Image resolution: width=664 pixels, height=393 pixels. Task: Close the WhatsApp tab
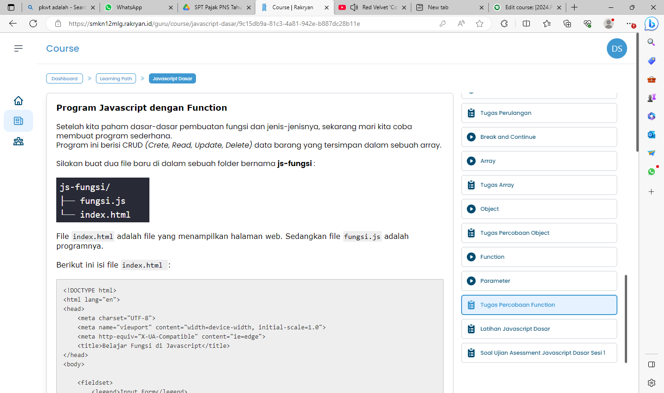pyautogui.click(x=171, y=7)
